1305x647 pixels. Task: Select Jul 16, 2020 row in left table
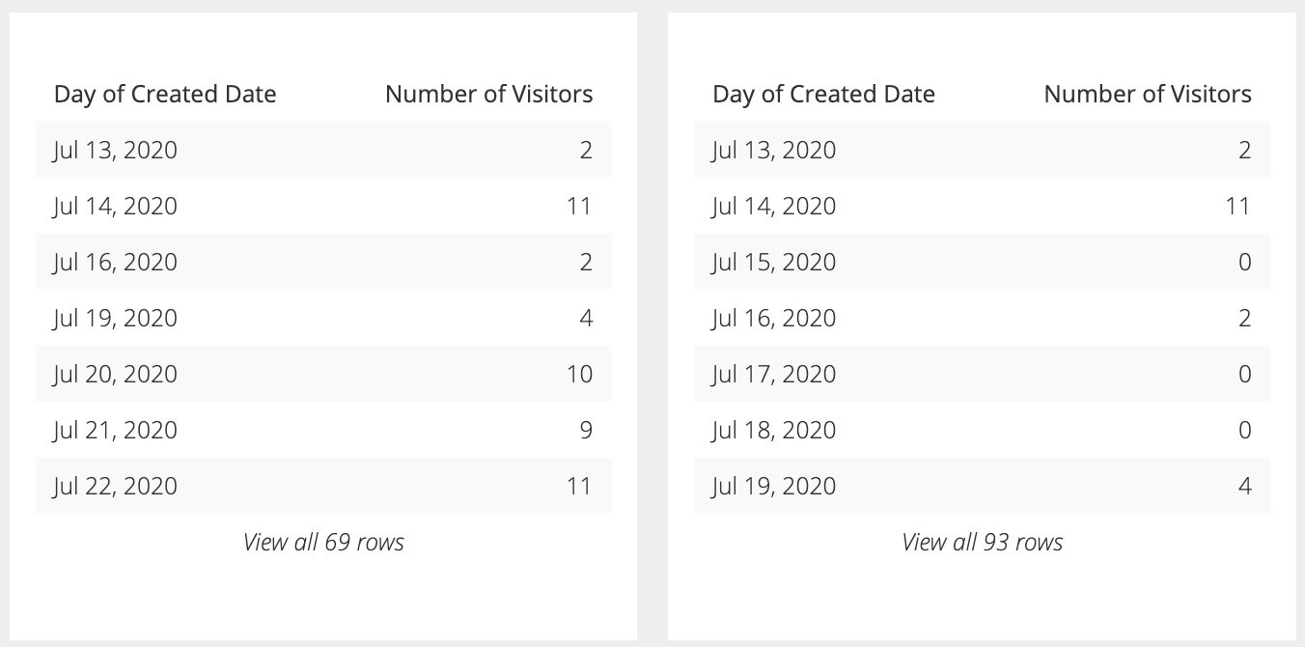[x=323, y=262]
